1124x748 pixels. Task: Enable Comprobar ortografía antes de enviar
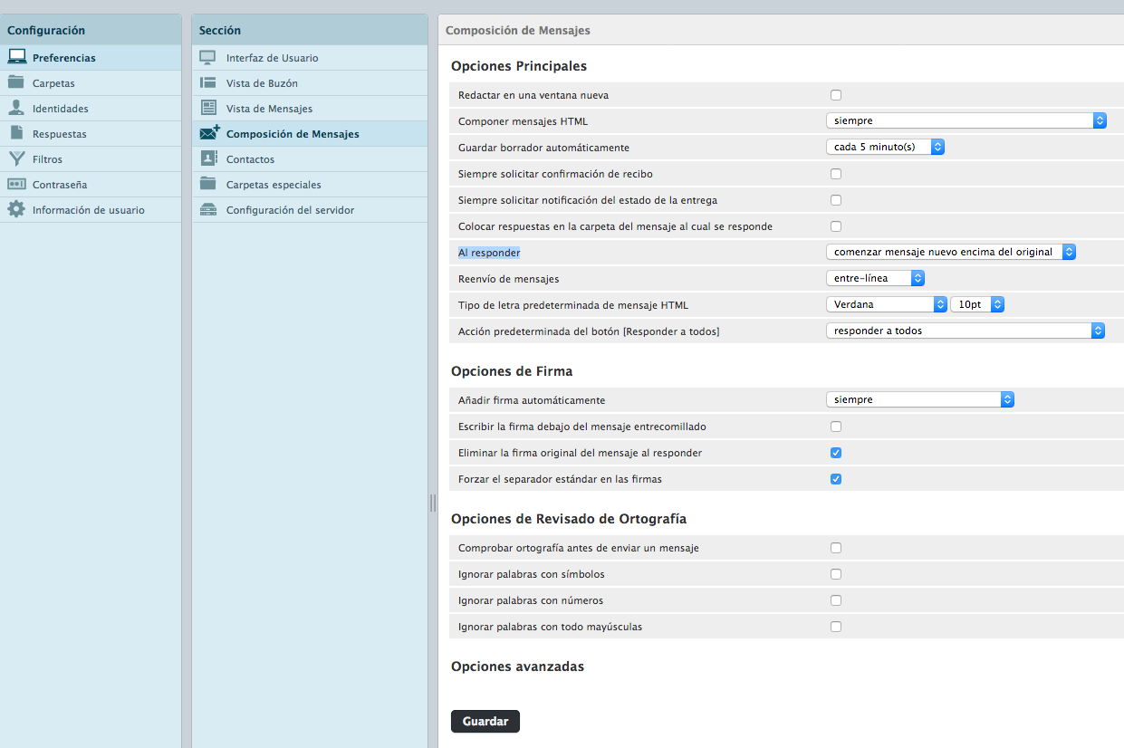tap(836, 548)
